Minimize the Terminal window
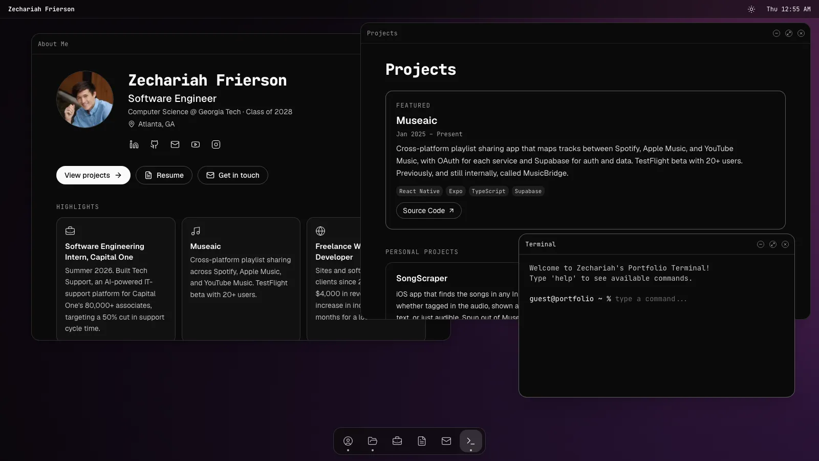This screenshot has width=819, height=461. (761, 244)
